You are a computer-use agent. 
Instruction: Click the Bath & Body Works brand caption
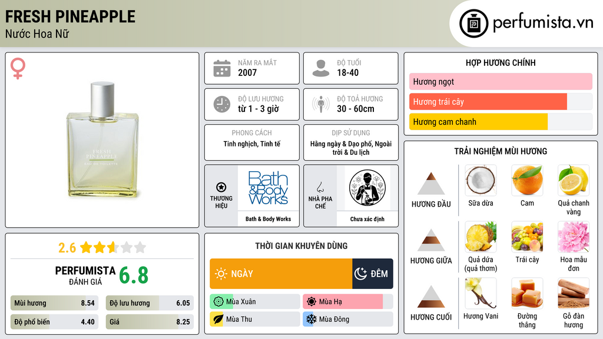[x=268, y=219]
